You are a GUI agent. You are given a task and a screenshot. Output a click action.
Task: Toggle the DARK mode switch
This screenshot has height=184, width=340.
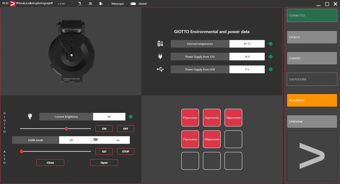tap(94, 140)
